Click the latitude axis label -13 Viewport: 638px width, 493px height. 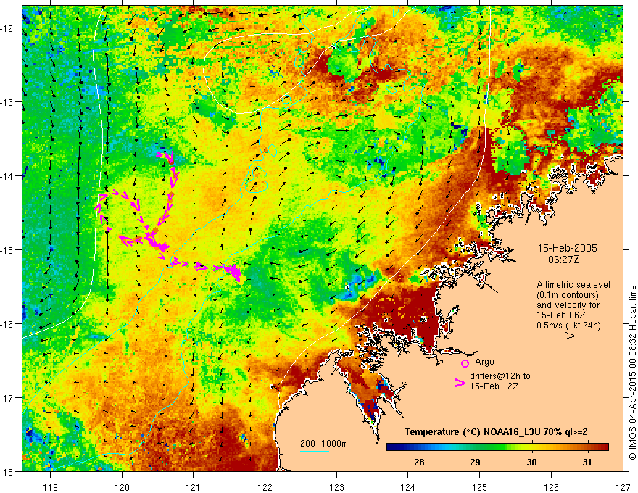[x=8, y=102]
